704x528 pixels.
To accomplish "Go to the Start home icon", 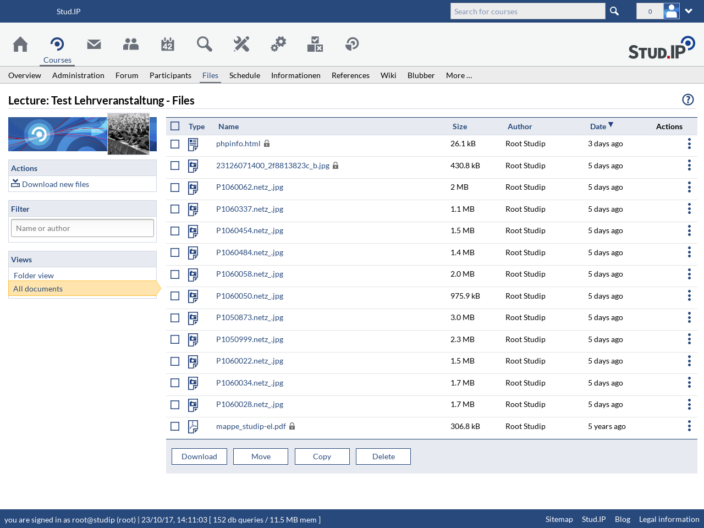I will pyautogui.click(x=20, y=44).
